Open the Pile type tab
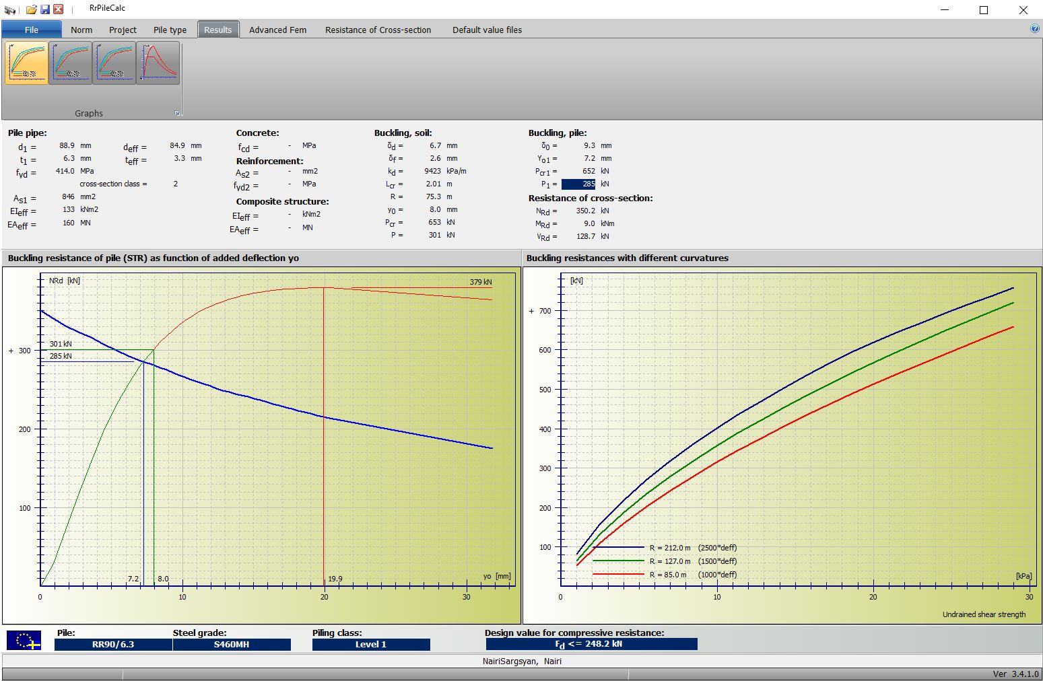Screen dimensions: 1043x681 click(x=170, y=30)
